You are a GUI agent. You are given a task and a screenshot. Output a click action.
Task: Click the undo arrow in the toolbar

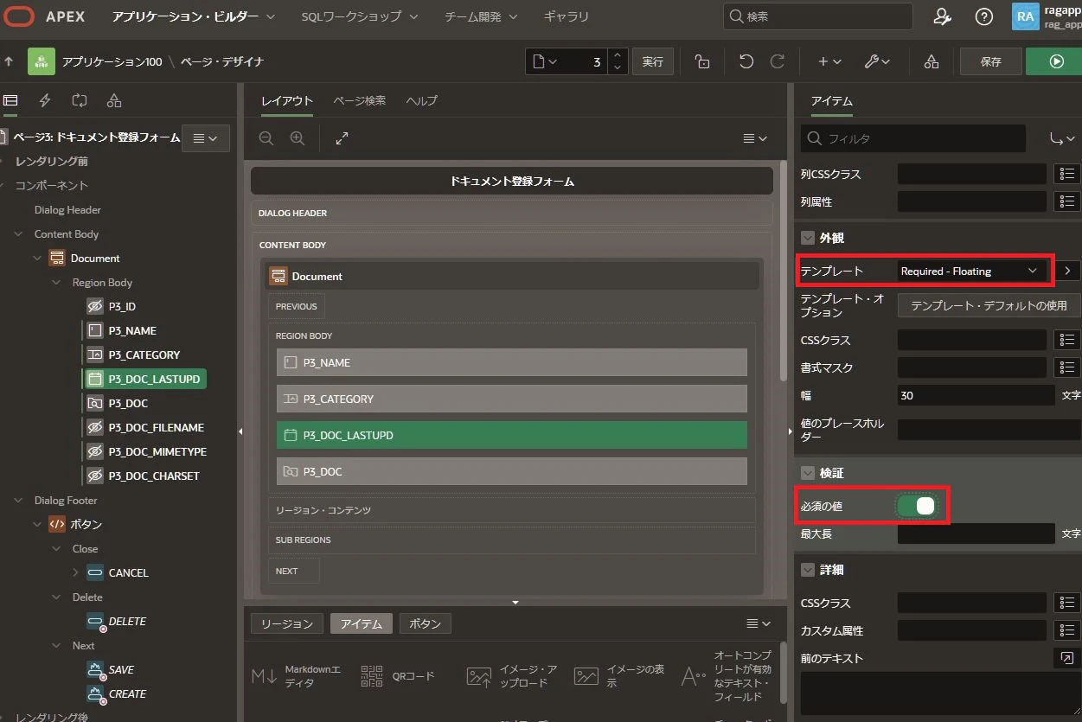746,61
